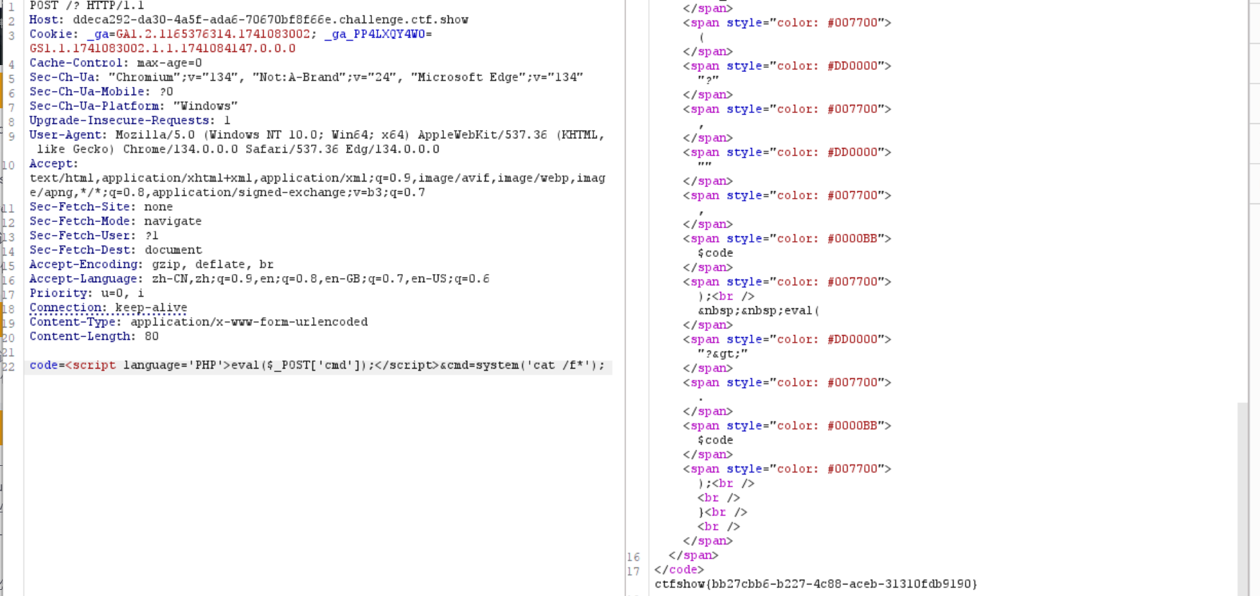Click the closing </code> tag in response
Screen dimensions: 1260x596
pyautogui.click(x=679, y=569)
